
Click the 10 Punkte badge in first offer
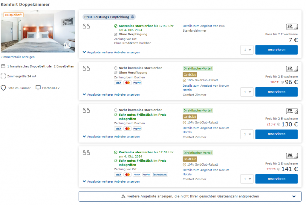pyautogui.click(x=292, y=27)
